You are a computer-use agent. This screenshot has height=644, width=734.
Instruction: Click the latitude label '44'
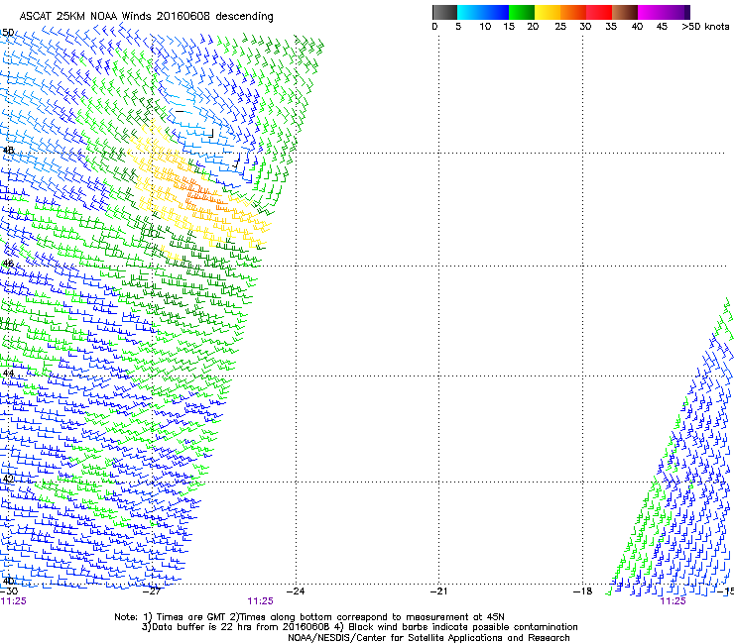pos(8,373)
